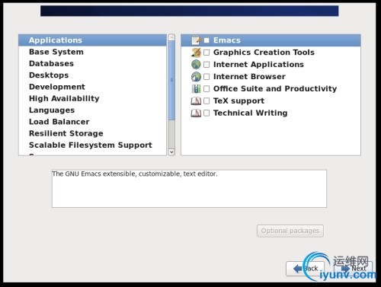
Task: Select the Internet Browser label
Action: click(249, 77)
